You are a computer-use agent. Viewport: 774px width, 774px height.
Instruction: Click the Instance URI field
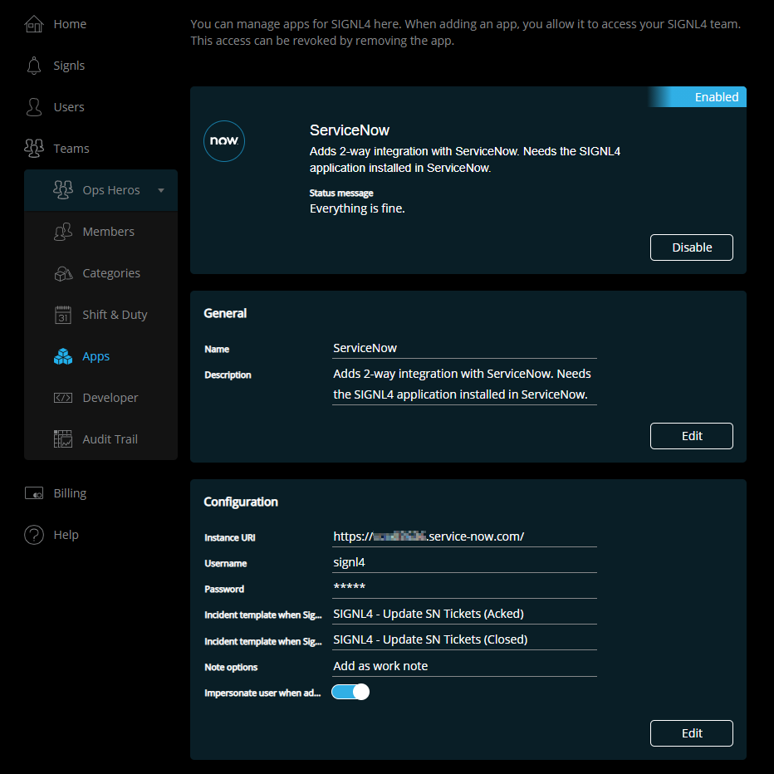click(x=464, y=537)
